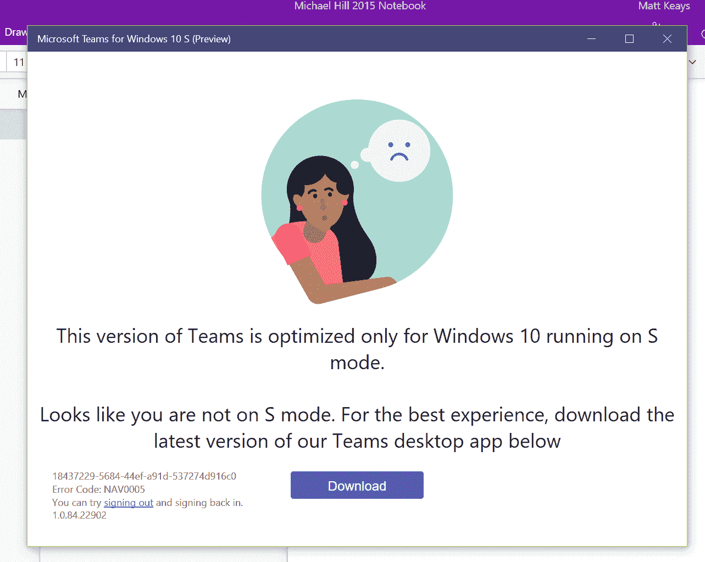Click the font size box showing 11 in OneNote
705x562 pixels.
18,62
